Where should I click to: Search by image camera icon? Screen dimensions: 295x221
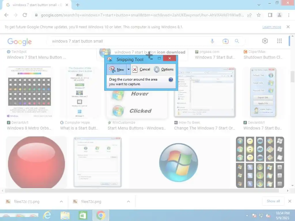tap(225, 41)
